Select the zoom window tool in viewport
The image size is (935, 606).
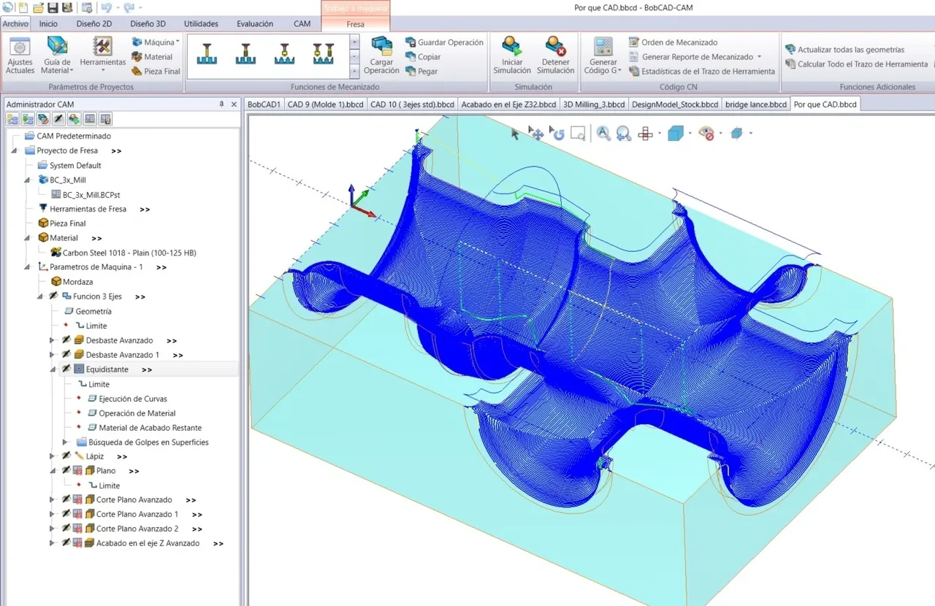tap(578, 134)
